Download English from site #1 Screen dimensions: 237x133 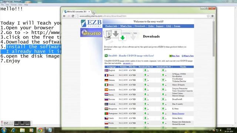tap(145, 70)
